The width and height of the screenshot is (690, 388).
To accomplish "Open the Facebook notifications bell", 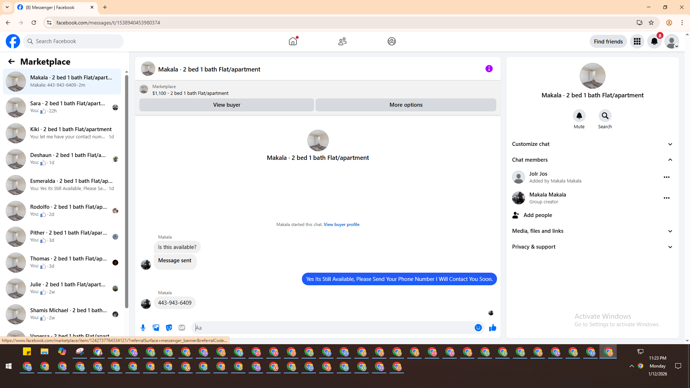I will 654,41.
